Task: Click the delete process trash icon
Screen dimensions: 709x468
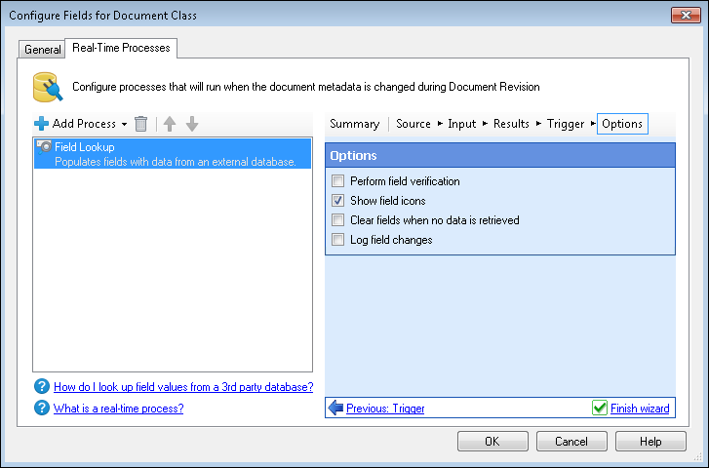Action: pos(141,124)
